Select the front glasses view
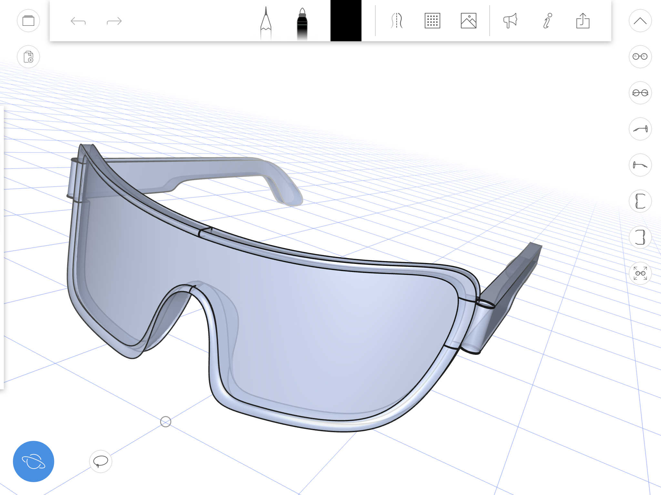This screenshot has width=661, height=495. tap(640, 57)
